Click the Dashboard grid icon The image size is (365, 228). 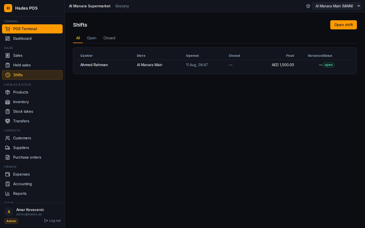[x=8, y=39]
